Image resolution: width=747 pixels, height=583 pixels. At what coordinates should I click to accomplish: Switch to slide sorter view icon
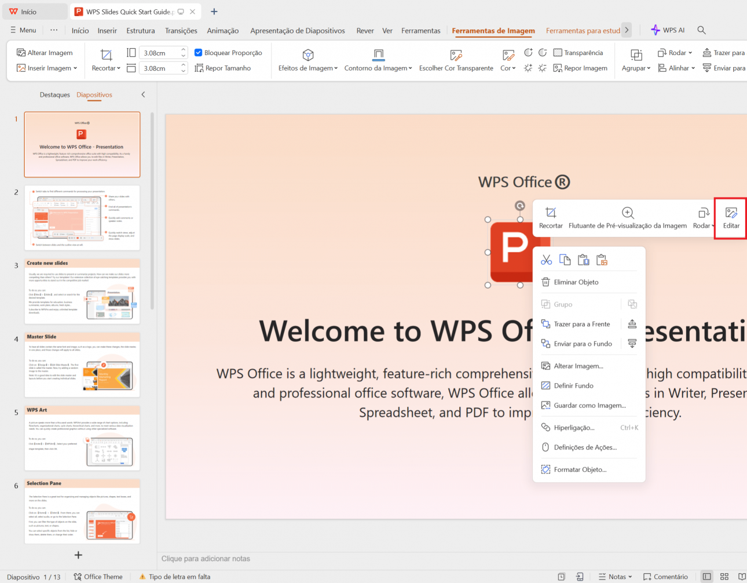(x=724, y=577)
